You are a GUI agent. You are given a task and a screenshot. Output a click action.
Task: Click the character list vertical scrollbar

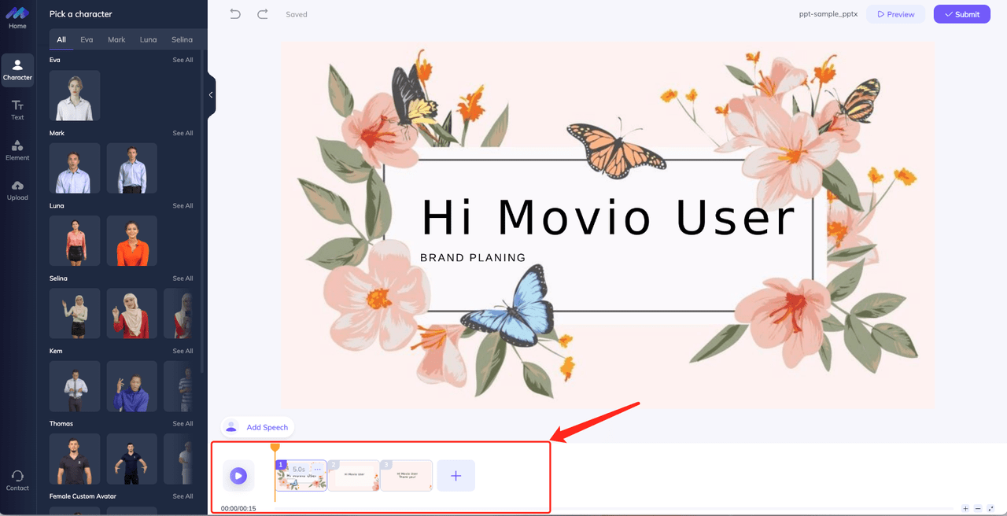(202, 212)
